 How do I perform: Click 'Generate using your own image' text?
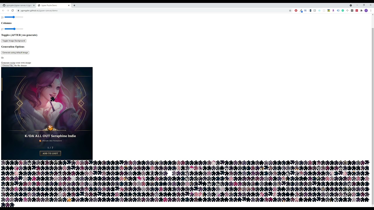click(16, 63)
